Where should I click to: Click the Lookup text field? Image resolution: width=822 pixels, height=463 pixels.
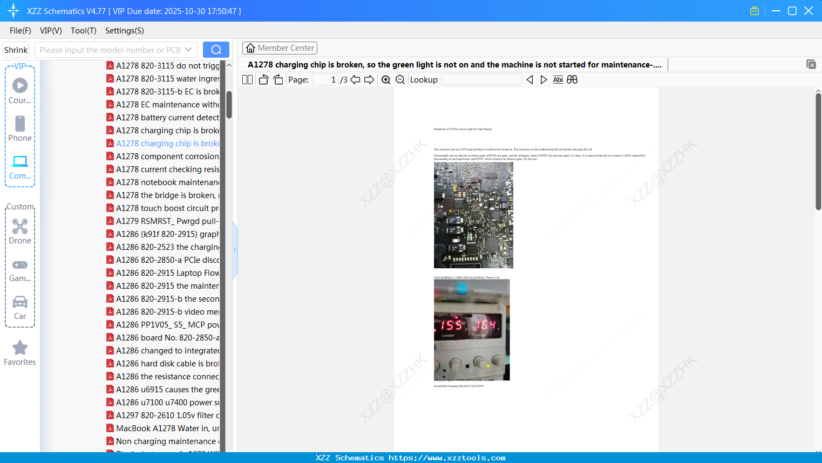[x=482, y=79]
